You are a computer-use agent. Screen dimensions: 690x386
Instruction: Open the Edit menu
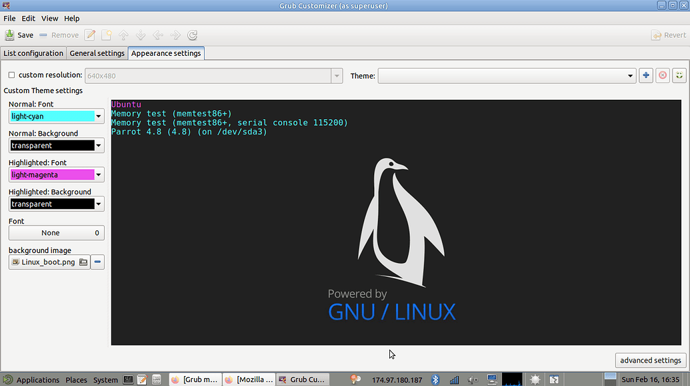[28, 18]
